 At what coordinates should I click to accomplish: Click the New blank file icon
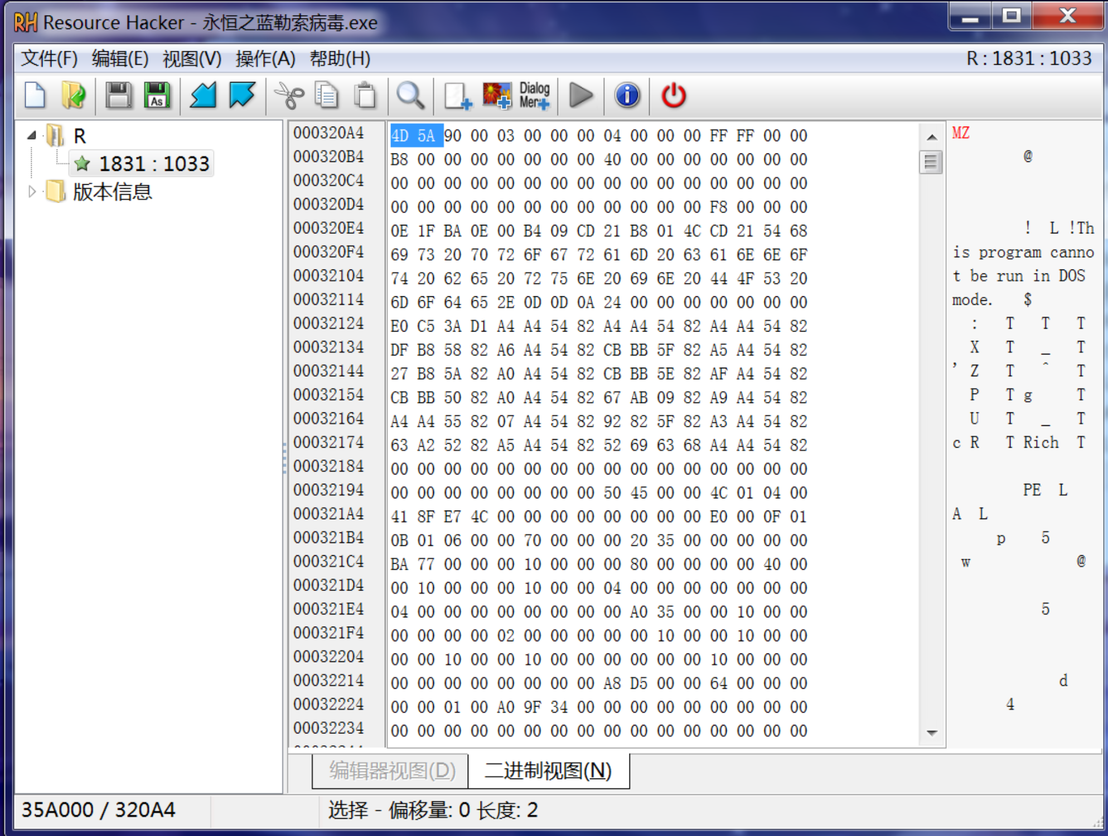point(35,95)
